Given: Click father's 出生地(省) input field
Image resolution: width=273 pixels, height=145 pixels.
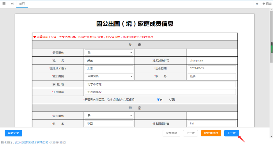Looking at the screenshot, I should [x=109, y=68].
